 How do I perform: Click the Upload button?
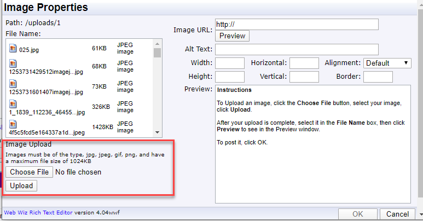pyautogui.click(x=21, y=185)
